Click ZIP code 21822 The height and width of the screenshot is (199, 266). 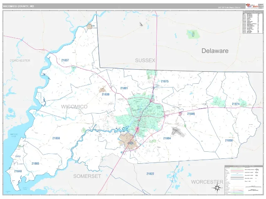click(150, 174)
